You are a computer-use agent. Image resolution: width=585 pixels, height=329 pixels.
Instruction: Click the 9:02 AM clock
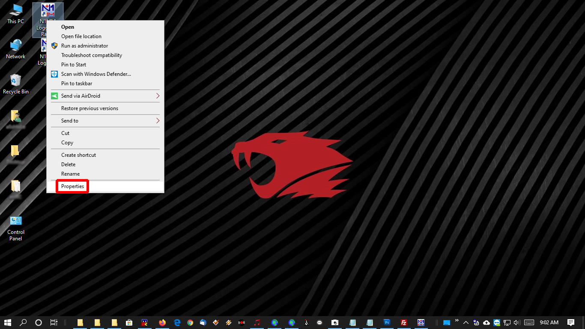(549, 323)
